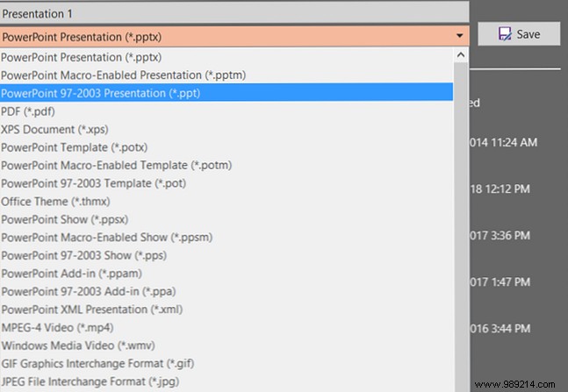This screenshot has width=568, height=392.
Task: Pick XPS Document (*.xps) option
Action: 226,129
